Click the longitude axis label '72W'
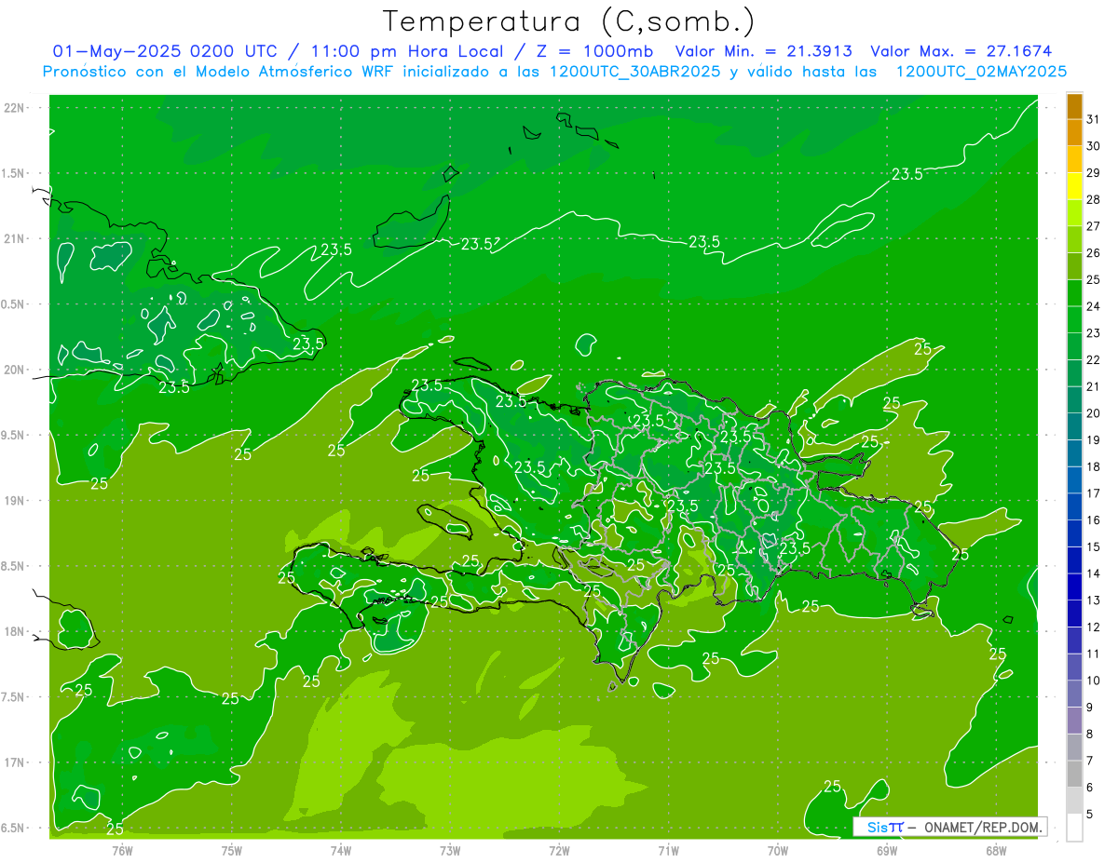The height and width of the screenshot is (863, 1118). pos(559,851)
